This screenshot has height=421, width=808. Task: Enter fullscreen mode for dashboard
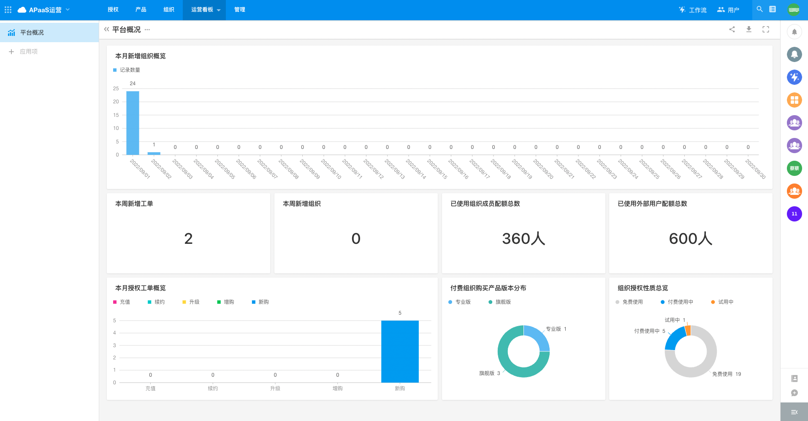[x=765, y=30]
